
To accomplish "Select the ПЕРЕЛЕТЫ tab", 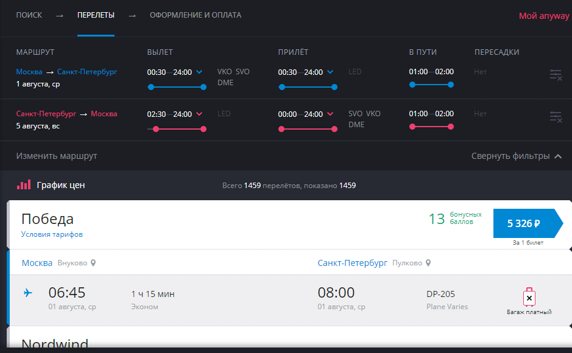I will point(96,15).
